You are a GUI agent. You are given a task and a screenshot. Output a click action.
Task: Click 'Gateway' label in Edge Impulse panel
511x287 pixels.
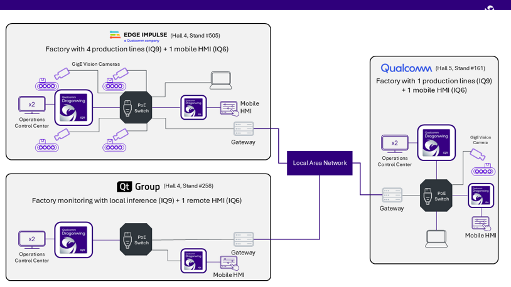[x=243, y=142]
